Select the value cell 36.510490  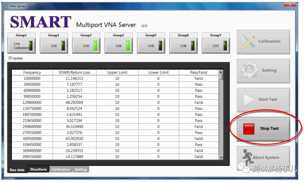[x=74, y=126]
